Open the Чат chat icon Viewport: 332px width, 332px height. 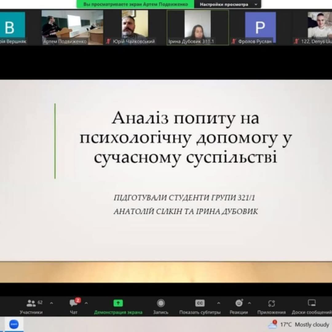(x=74, y=303)
